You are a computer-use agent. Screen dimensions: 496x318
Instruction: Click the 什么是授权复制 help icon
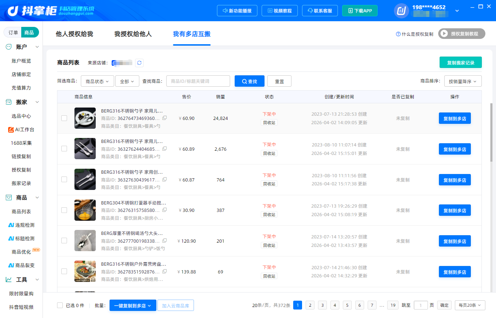click(x=398, y=34)
